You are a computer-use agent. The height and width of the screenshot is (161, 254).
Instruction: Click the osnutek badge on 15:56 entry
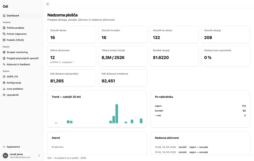click(182, 147)
